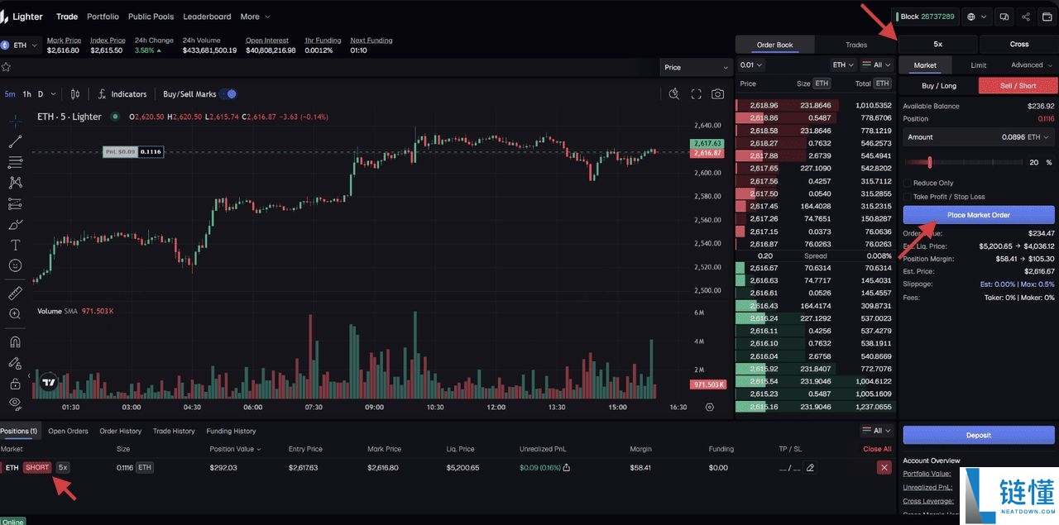The image size is (1059, 525).
Task: Switch to the Trades tab
Action: [856, 45]
